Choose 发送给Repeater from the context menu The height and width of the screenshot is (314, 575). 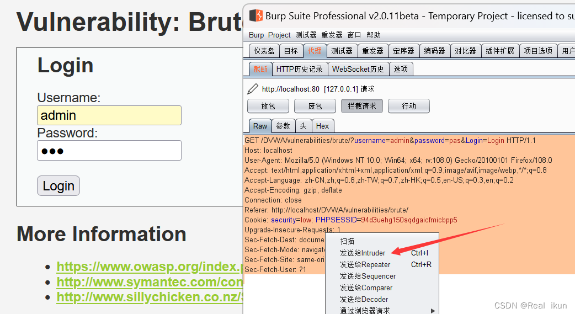pyautogui.click(x=382, y=264)
